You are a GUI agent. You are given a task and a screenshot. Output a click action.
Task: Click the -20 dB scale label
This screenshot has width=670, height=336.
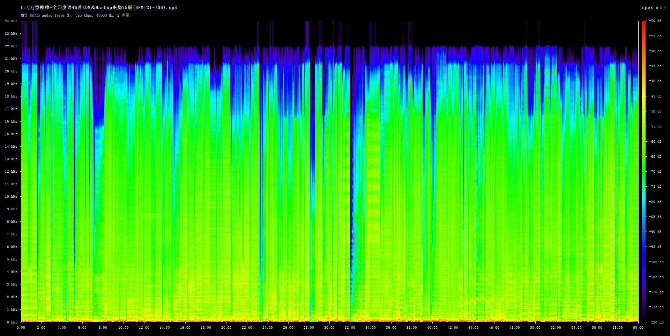tap(655, 21)
